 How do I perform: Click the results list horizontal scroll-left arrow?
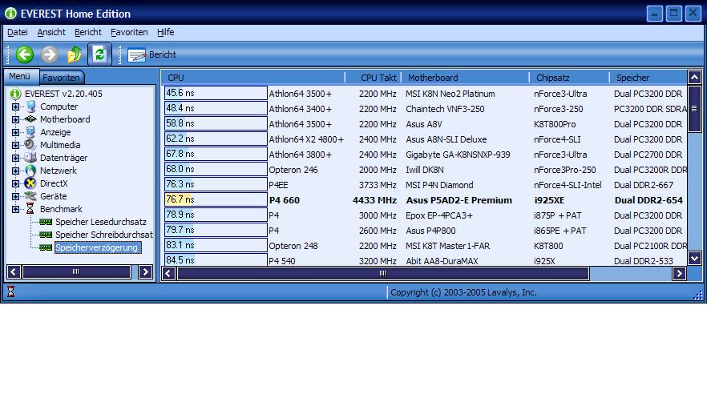(168, 273)
